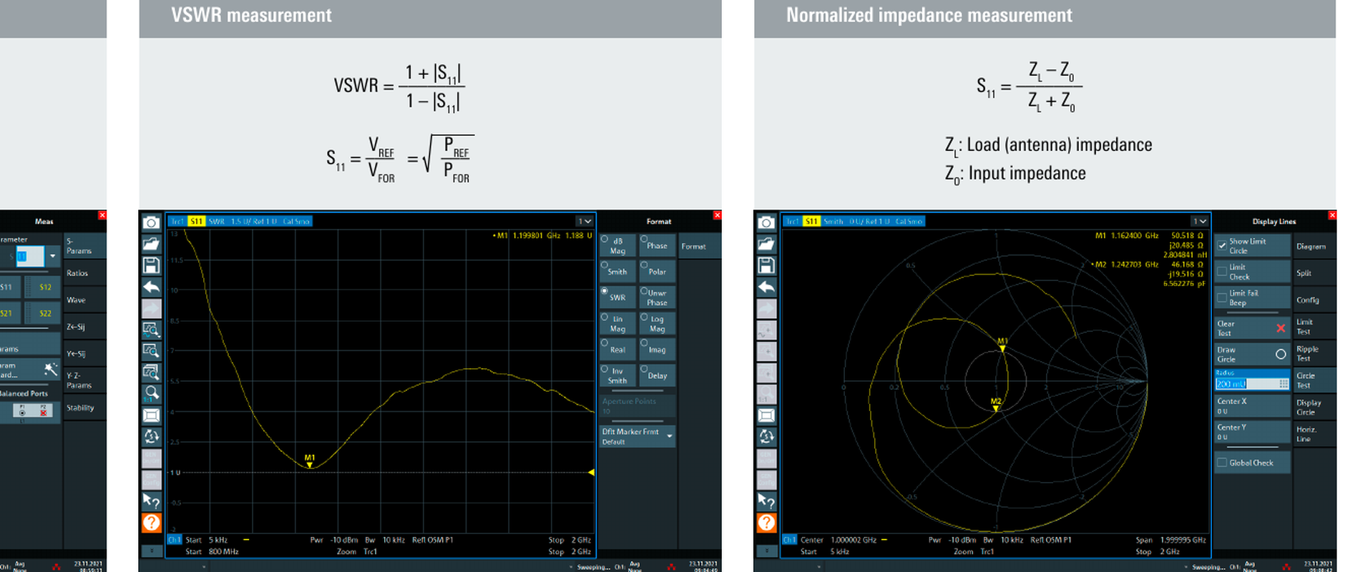Open the Display Circle tab
Viewport: 1345px width, 572px height.
click(1315, 408)
